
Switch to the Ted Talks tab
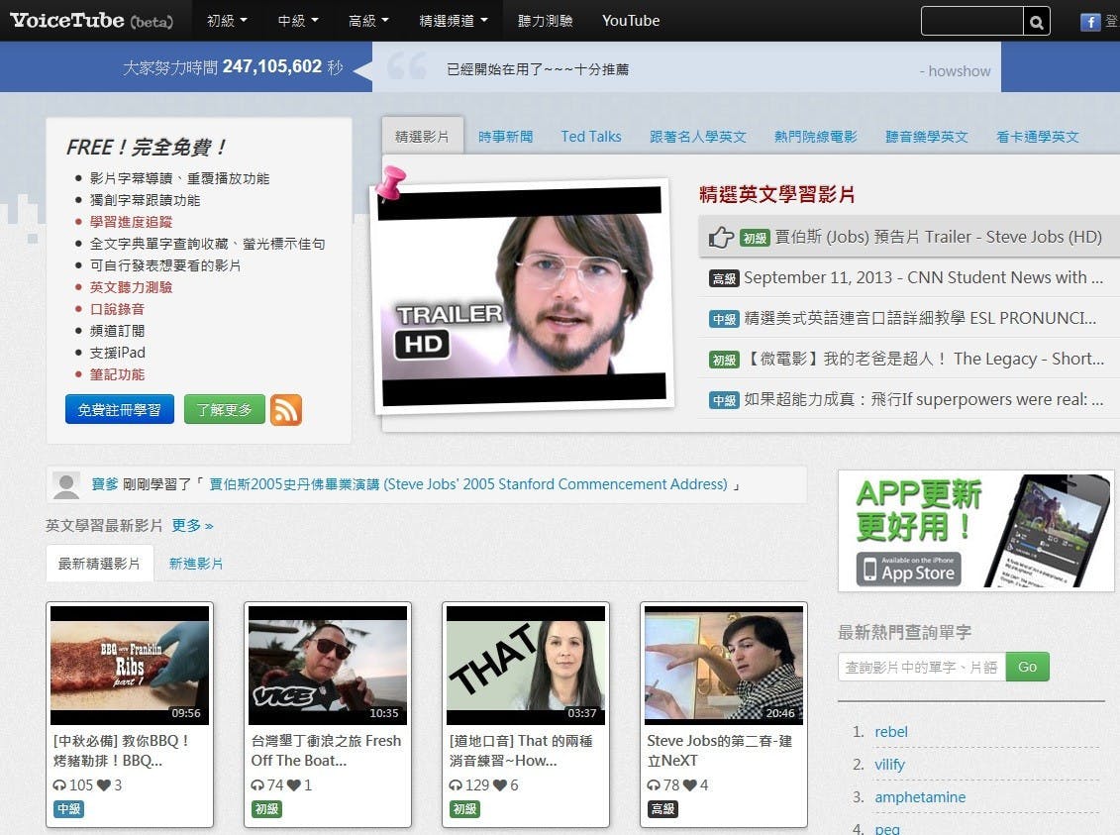pos(591,137)
